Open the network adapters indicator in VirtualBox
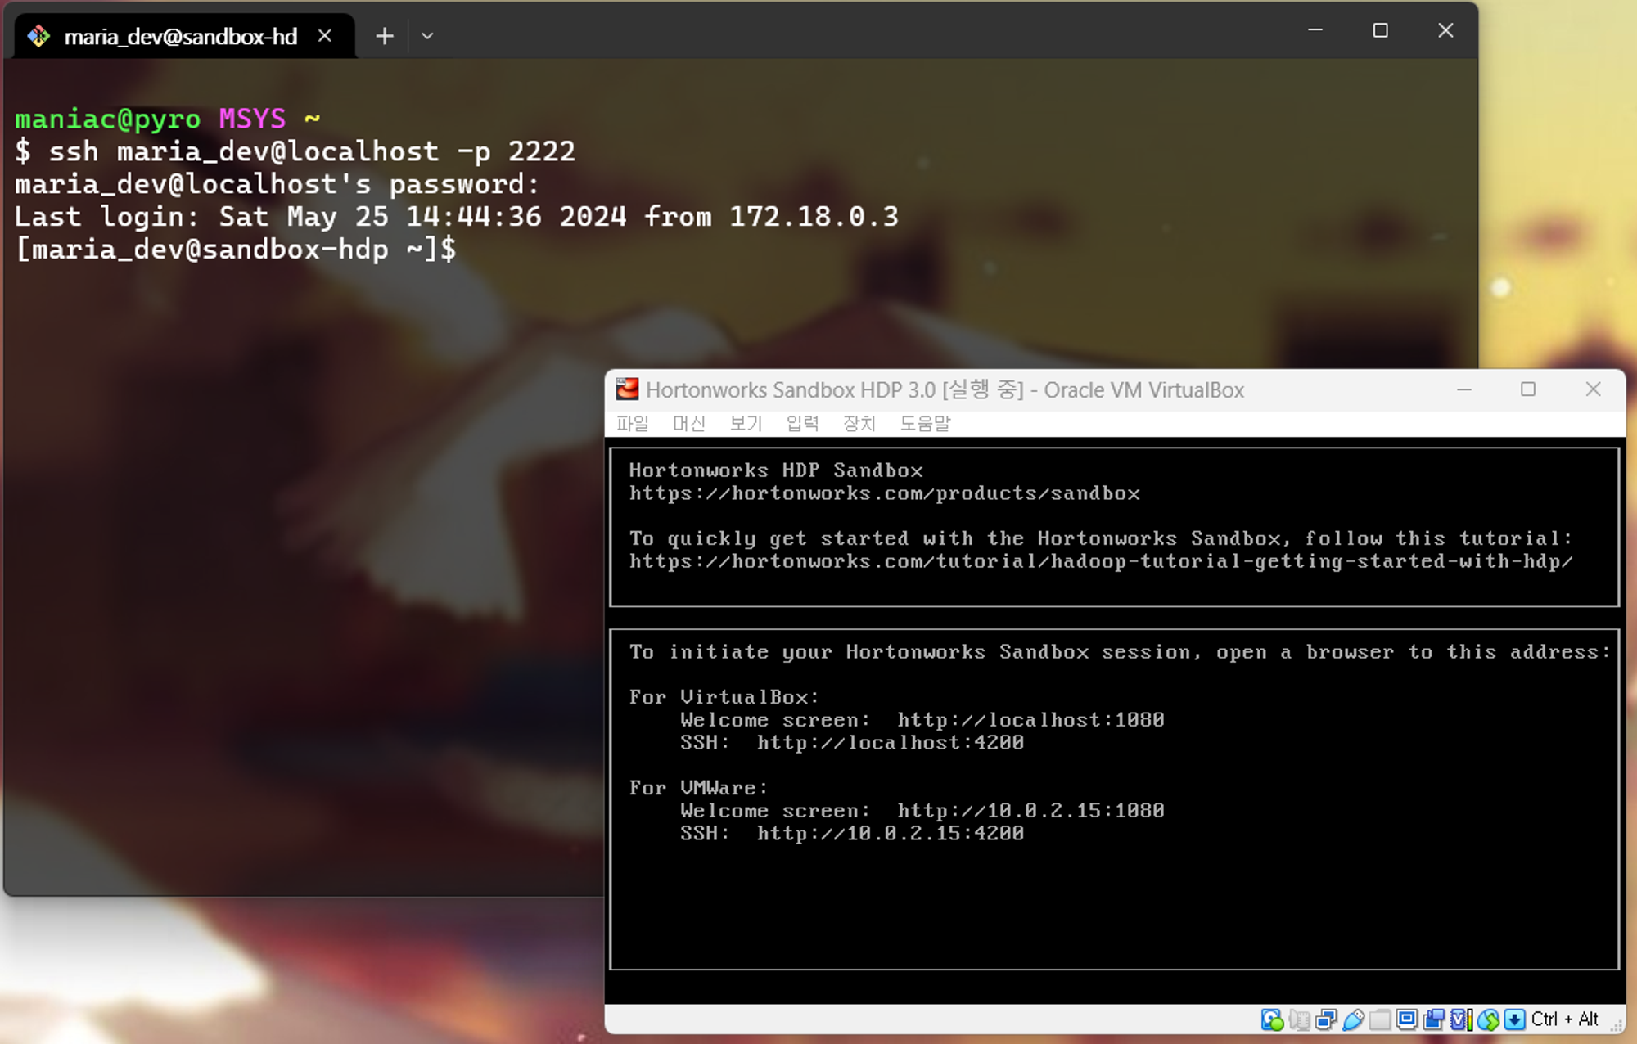Screen dimensions: 1637x1044 (x=1326, y=1019)
